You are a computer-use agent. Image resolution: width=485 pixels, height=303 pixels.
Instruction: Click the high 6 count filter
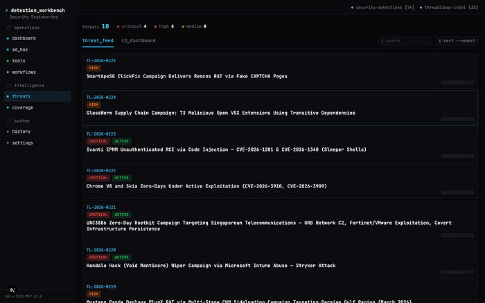tap(164, 26)
